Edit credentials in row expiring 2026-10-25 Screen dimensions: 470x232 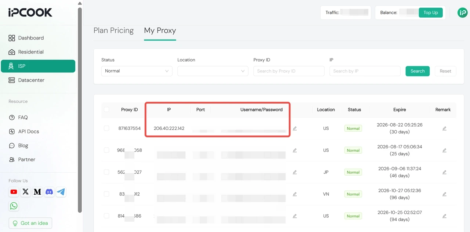point(294,216)
